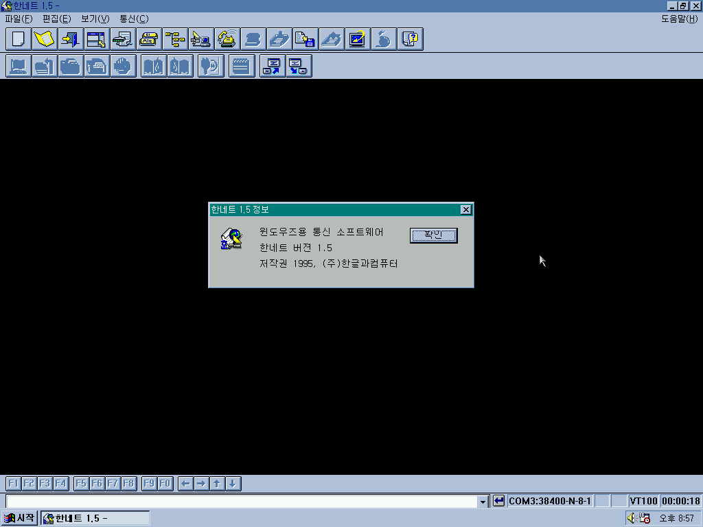Click the window with yellow arrow icon
703x527 pixels.
tap(96, 39)
